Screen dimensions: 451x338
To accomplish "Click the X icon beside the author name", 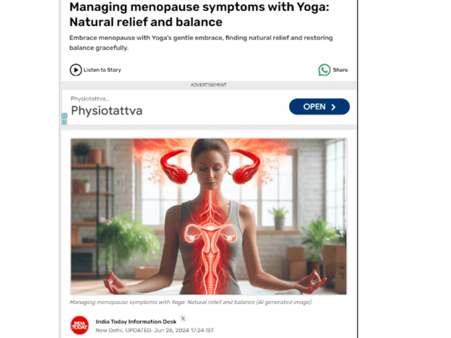I will point(183,318).
